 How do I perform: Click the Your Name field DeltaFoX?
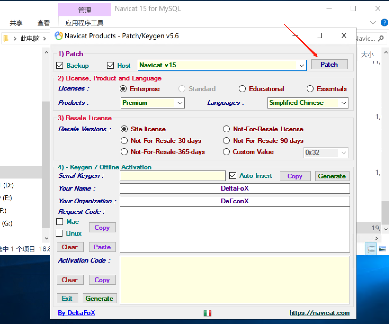(x=235, y=188)
